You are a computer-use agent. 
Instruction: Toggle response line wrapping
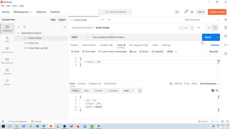tap(139, 91)
